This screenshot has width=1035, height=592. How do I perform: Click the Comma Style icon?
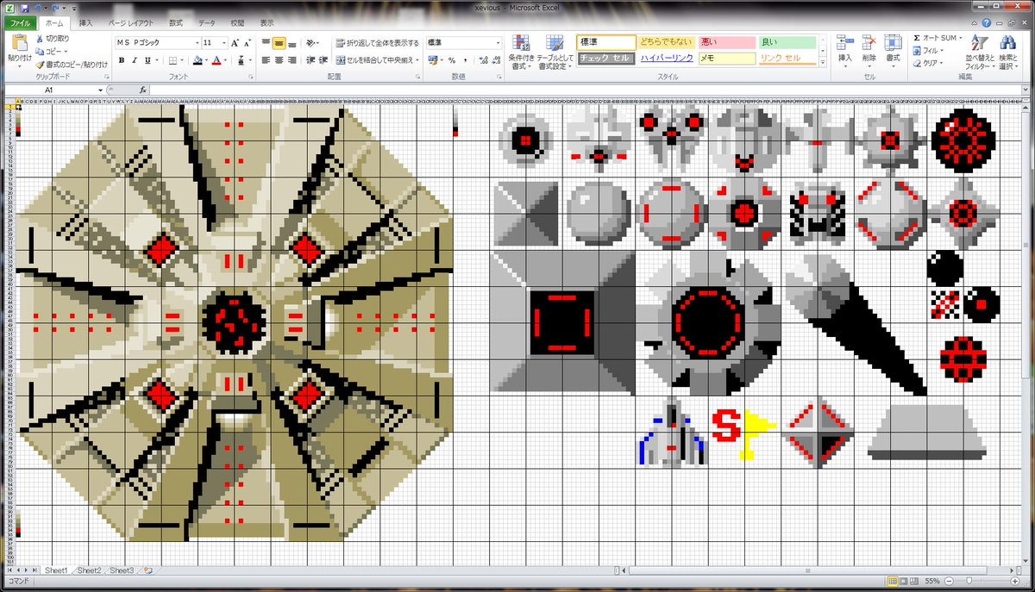coord(464,60)
